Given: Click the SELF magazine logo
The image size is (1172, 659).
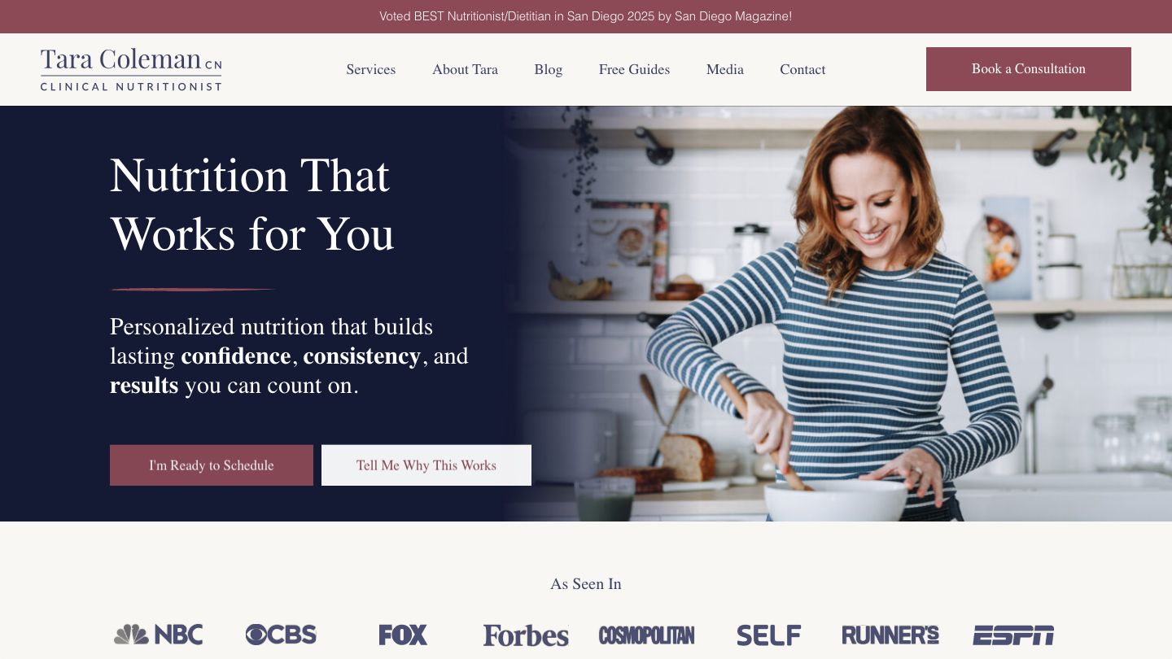Looking at the screenshot, I should [x=769, y=635].
